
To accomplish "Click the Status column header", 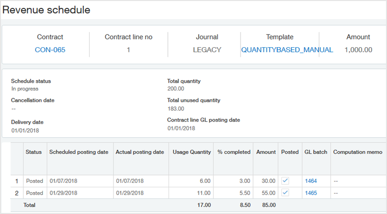I will tap(34, 152).
